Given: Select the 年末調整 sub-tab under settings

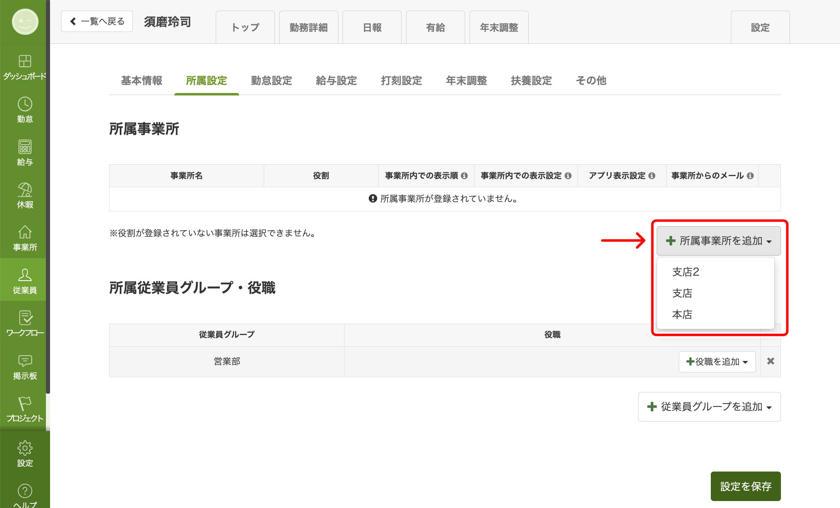Looking at the screenshot, I should [x=466, y=81].
